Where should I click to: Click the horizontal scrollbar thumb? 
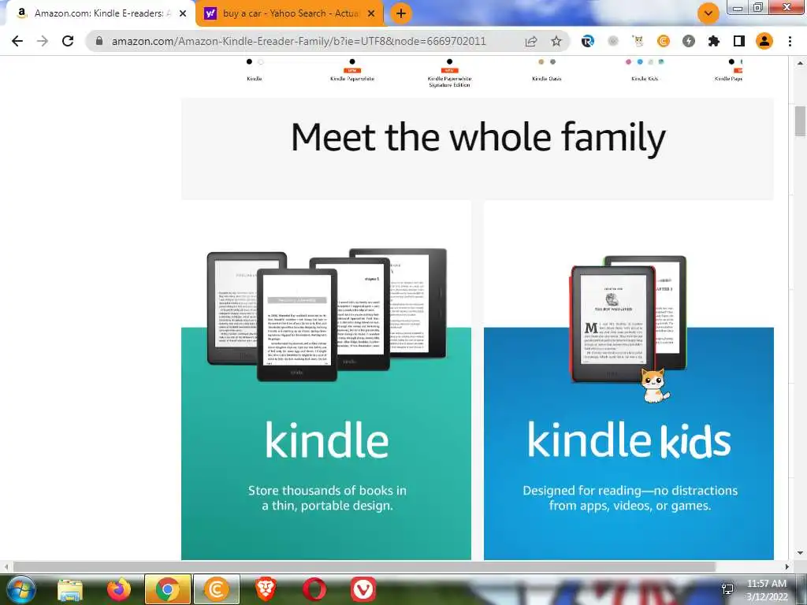(x=364, y=566)
